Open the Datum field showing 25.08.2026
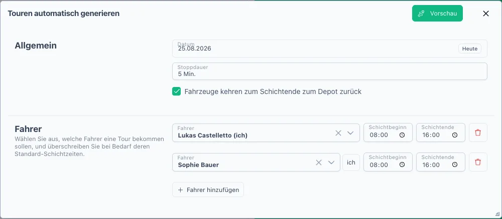Image resolution: width=502 pixels, height=219 pixels. [330, 48]
